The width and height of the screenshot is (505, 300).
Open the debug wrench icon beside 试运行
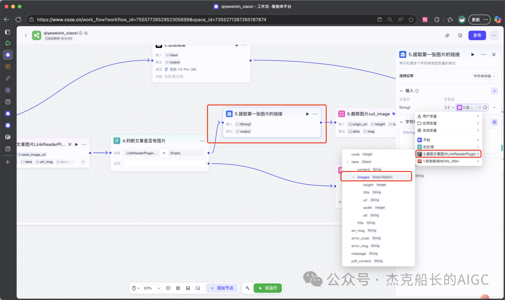(248, 288)
